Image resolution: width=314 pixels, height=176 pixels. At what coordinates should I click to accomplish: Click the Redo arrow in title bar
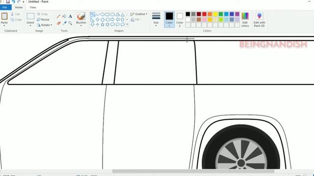point(19,1)
